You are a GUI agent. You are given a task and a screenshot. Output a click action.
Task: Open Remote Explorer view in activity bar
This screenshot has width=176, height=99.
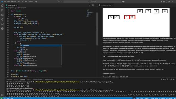[x=2, y=24]
